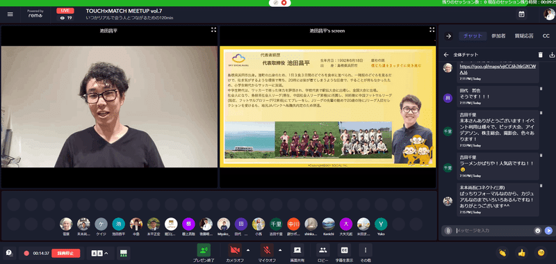Image resolution: width=556 pixels, height=264 pixels.
Task: Click the LIVE status badge
Action: [x=65, y=10]
